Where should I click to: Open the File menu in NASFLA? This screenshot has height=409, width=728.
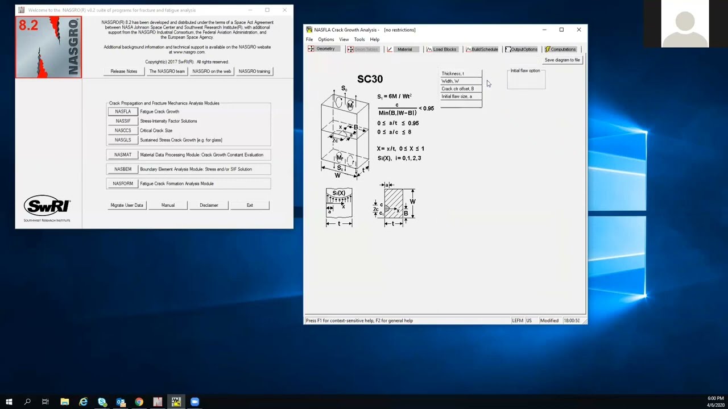(x=309, y=39)
